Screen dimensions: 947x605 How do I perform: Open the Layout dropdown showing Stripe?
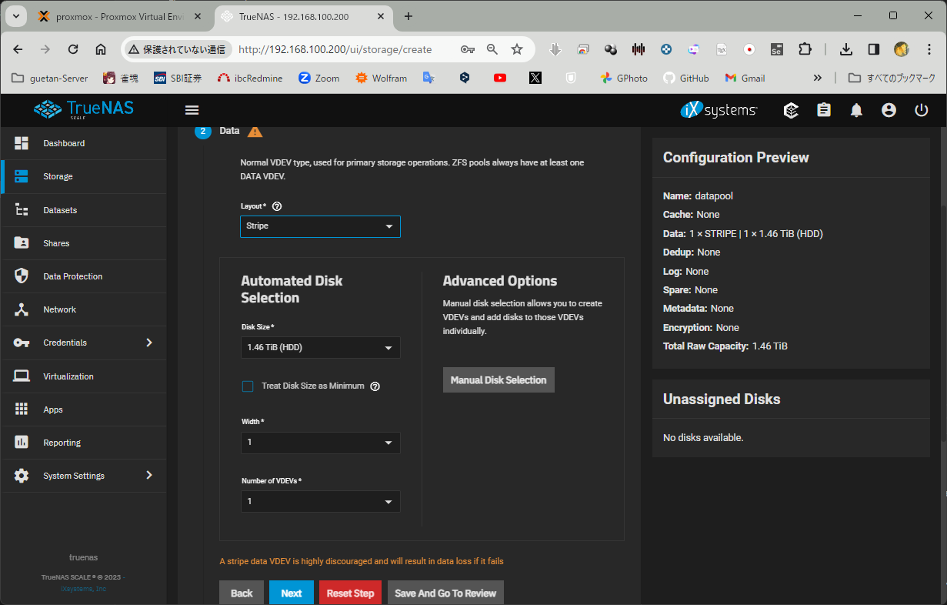tap(320, 226)
